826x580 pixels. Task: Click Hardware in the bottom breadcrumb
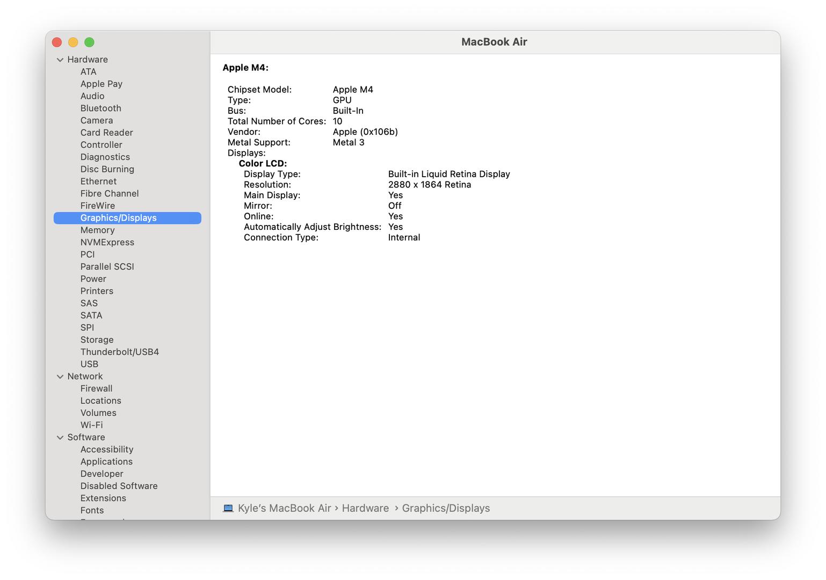click(x=365, y=508)
